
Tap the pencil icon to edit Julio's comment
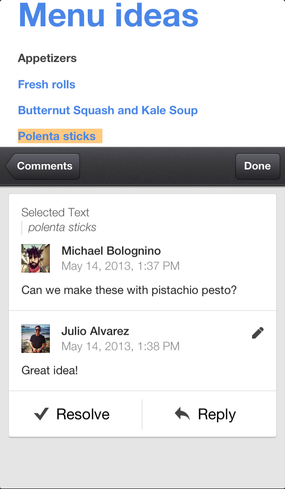point(257,332)
